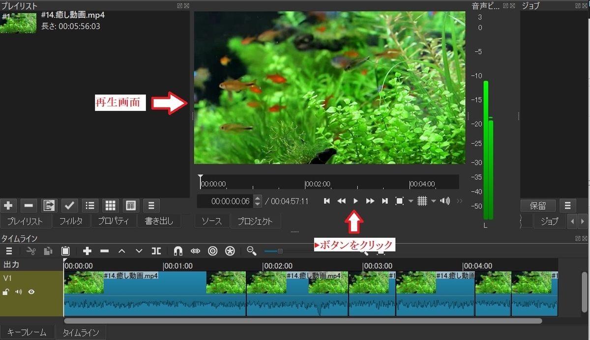590x340 pixels.
Task: Toggle timeline snapping magnet
Action: 178,251
